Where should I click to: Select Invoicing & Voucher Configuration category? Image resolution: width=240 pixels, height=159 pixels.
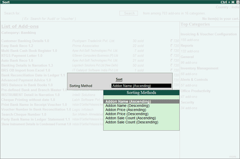pyautogui.click(x=209, y=34)
